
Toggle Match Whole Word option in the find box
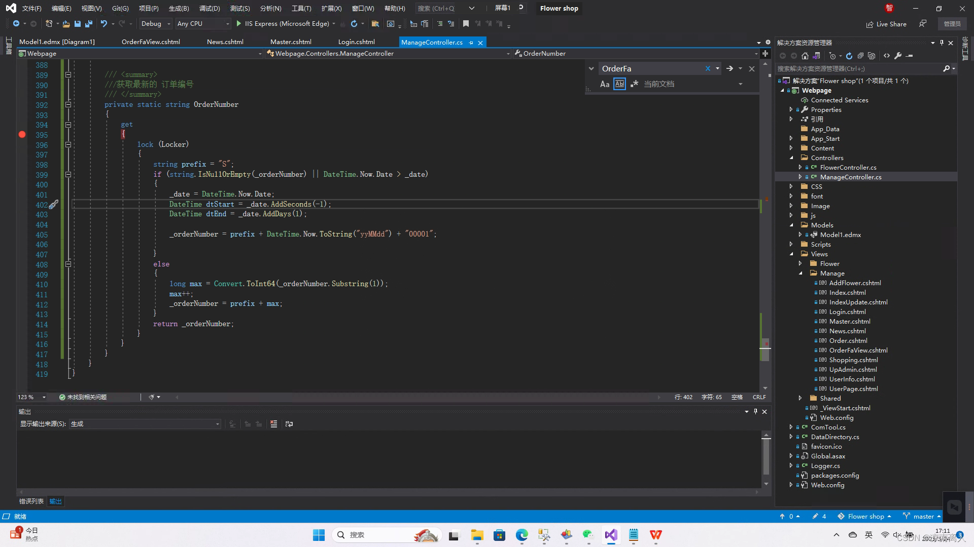619,84
